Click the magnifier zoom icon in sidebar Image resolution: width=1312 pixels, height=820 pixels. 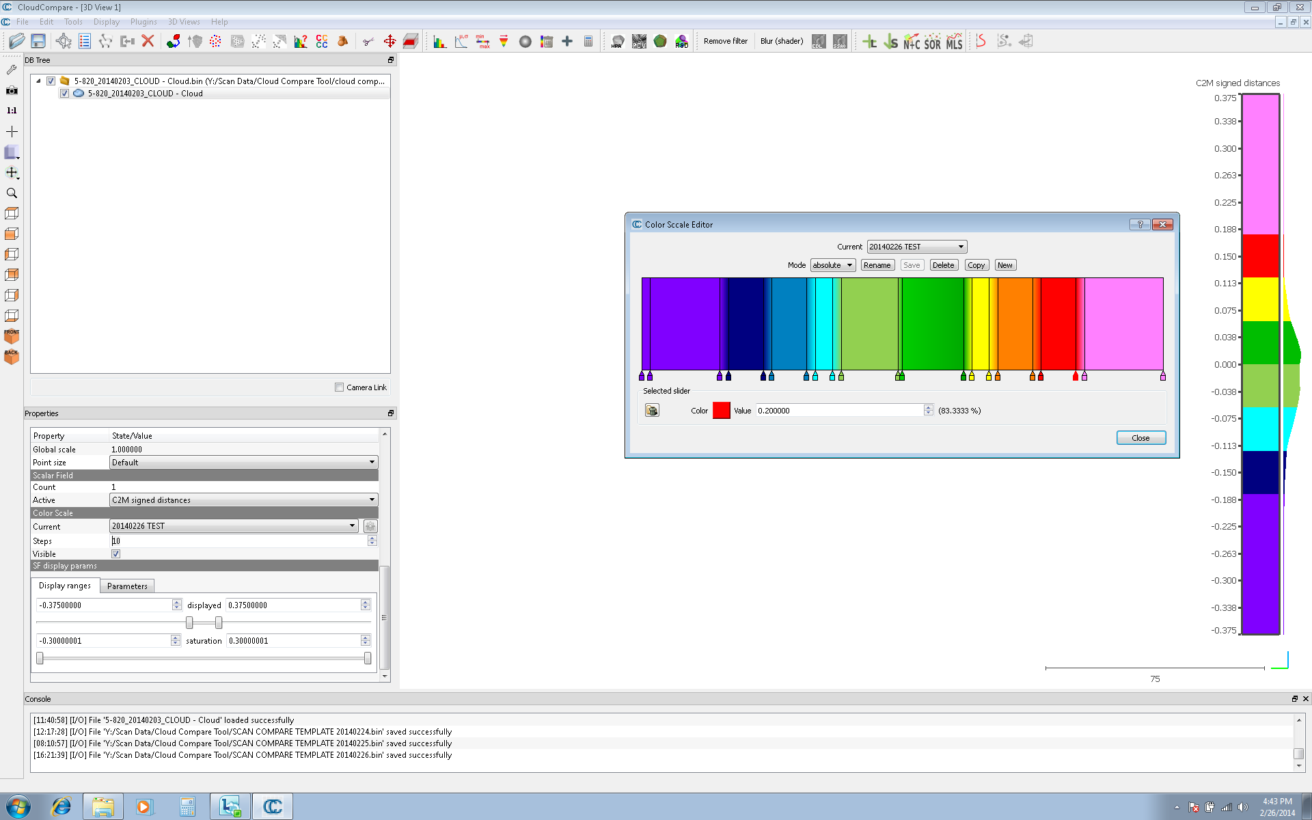click(x=12, y=193)
